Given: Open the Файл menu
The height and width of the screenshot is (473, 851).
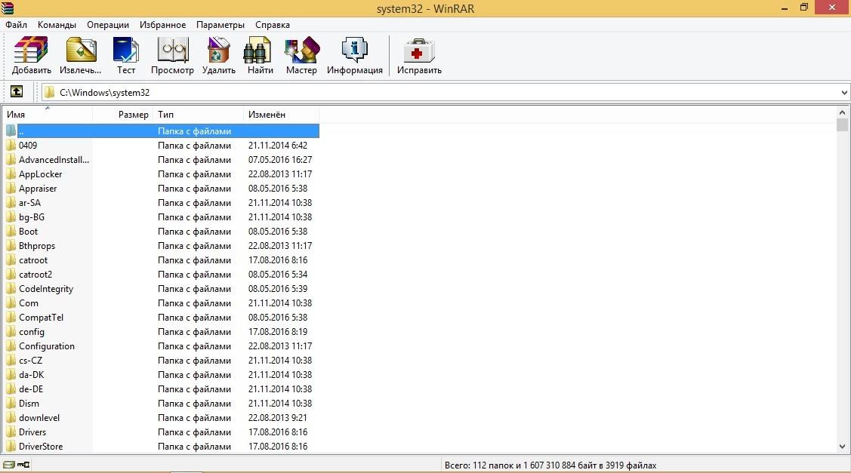Looking at the screenshot, I should [17, 25].
